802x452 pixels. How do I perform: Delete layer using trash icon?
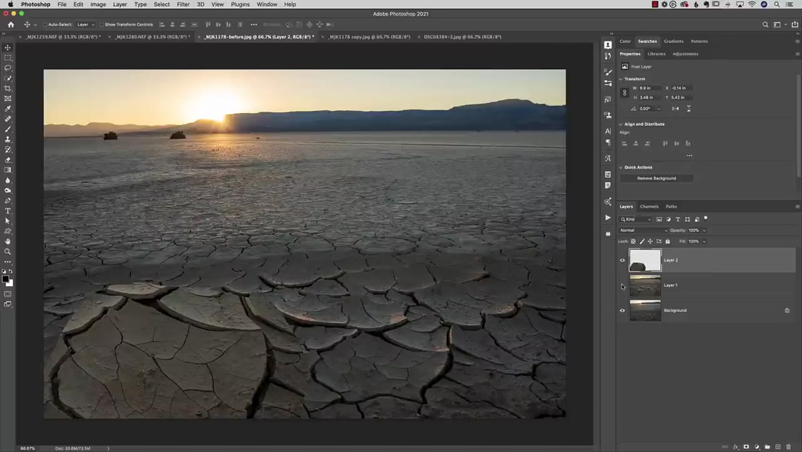click(x=789, y=447)
